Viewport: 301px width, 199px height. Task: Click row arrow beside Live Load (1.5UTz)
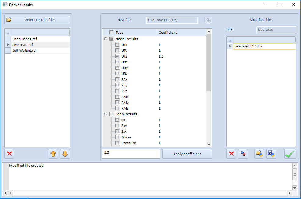(x=230, y=46)
